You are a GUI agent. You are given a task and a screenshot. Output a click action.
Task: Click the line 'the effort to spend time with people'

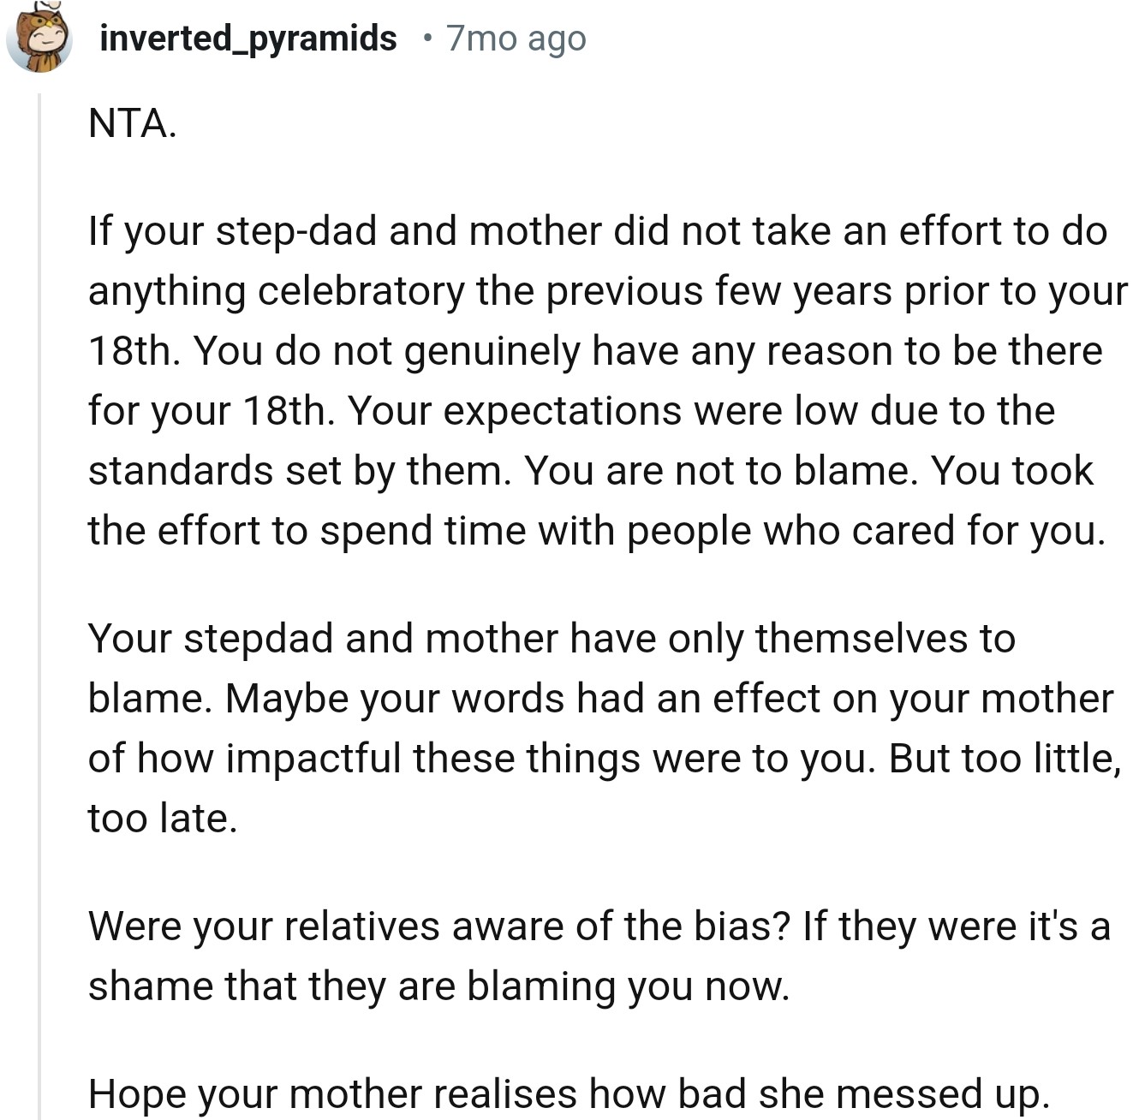coord(596,531)
